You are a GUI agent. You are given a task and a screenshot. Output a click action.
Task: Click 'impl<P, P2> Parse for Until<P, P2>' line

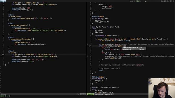pyautogui.click(x=106, y=27)
